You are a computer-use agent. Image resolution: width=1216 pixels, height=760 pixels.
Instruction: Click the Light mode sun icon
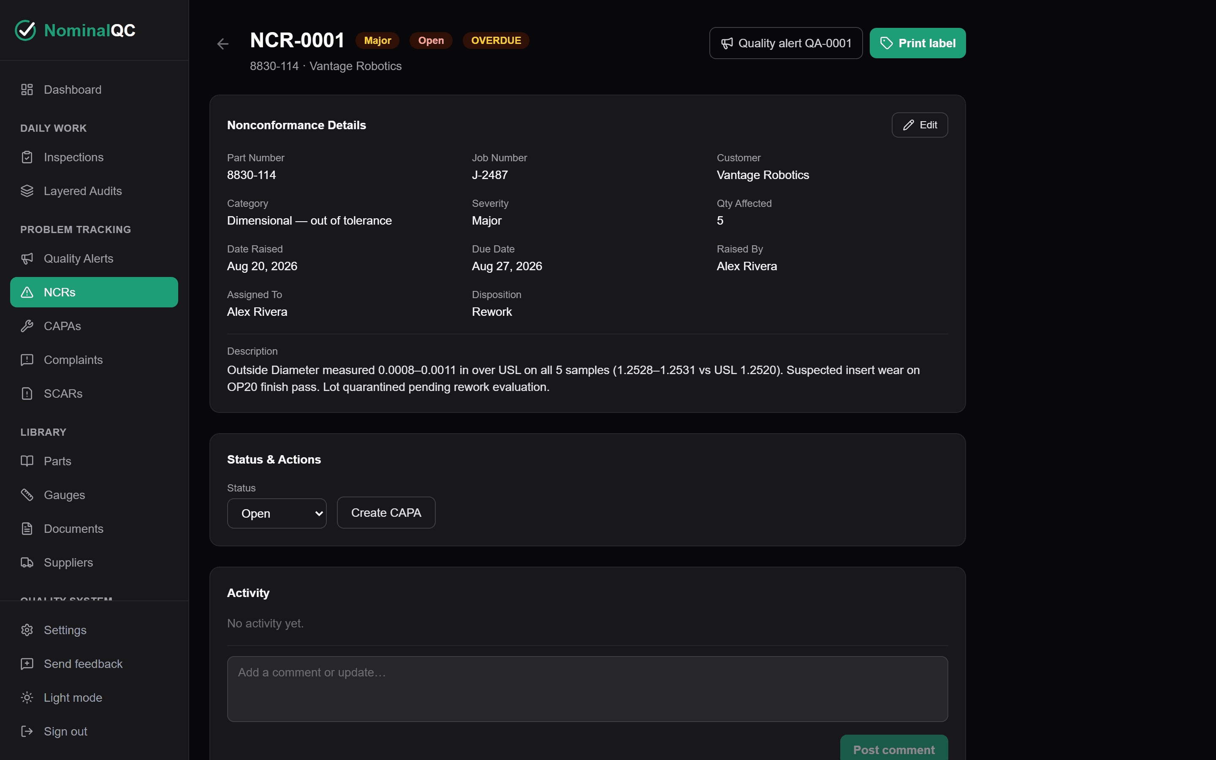pos(27,698)
